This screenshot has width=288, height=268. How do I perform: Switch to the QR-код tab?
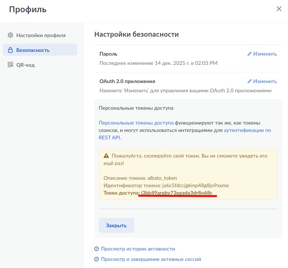pos(25,65)
